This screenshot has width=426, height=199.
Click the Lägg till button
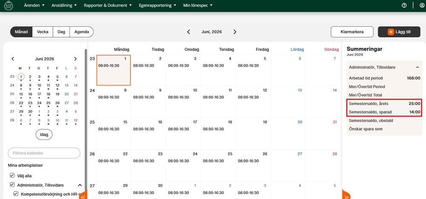(399, 32)
